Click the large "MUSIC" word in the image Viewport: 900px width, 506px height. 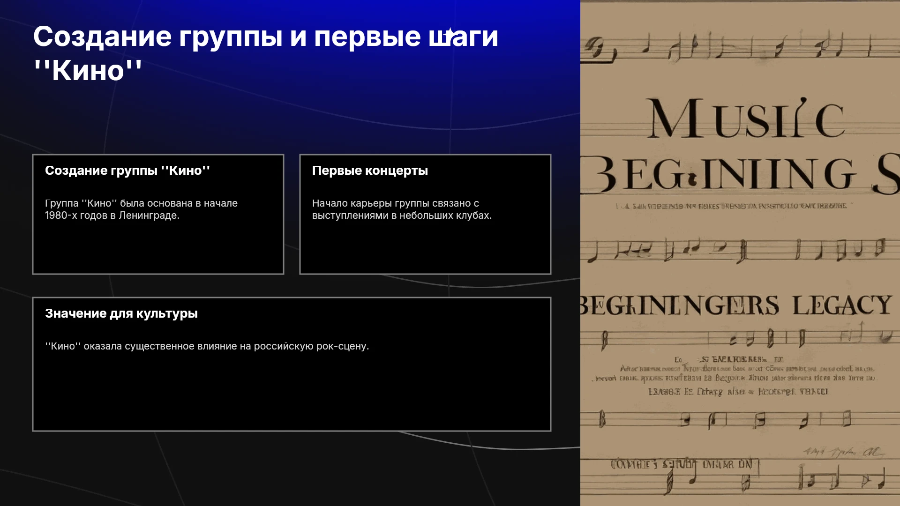coord(745,119)
